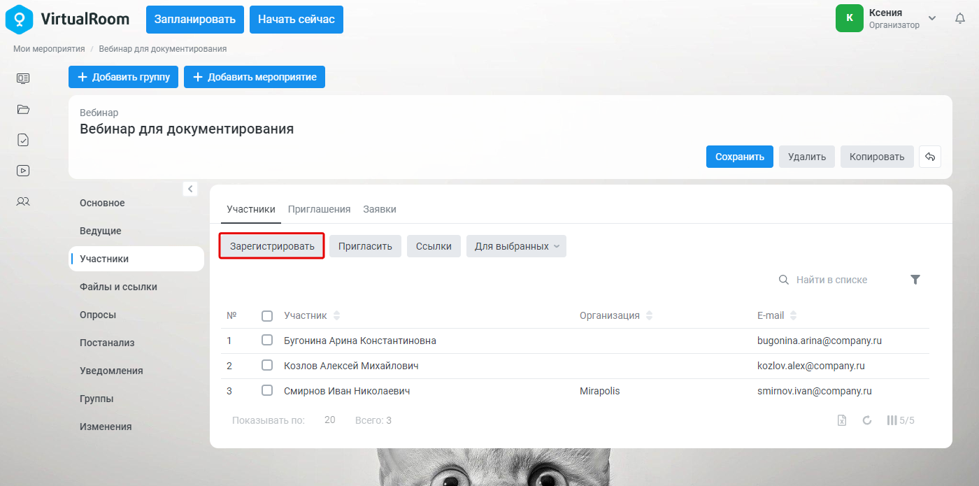The height and width of the screenshot is (486, 979).
Task: Open Файлы и ссылки in side menu
Action: click(118, 287)
